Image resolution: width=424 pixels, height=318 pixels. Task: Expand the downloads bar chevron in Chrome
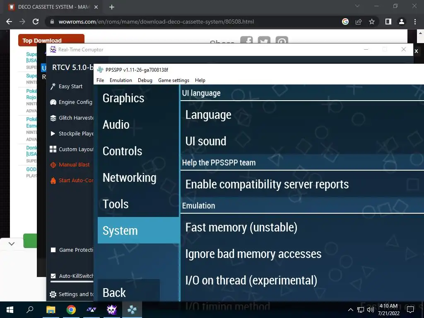[x=11, y=243]
